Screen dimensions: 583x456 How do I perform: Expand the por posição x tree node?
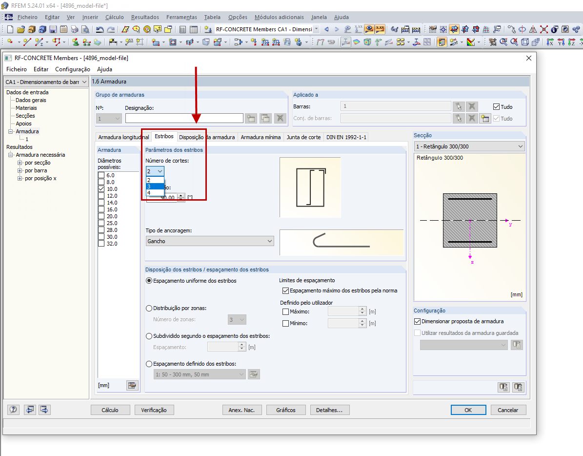(x=20, y=178)
